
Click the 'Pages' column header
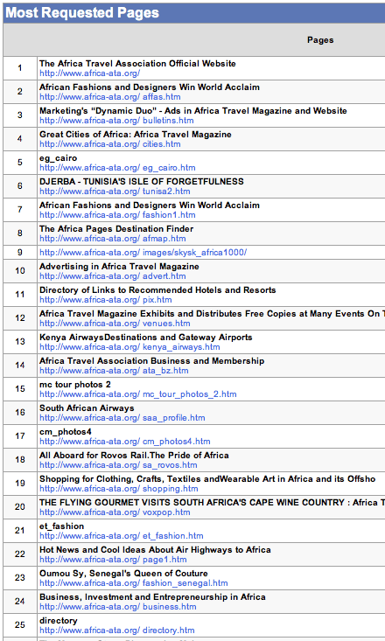pyautogui.click(x=320, y=40)
